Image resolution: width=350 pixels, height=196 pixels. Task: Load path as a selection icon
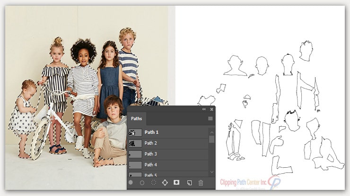pos(153,182)
